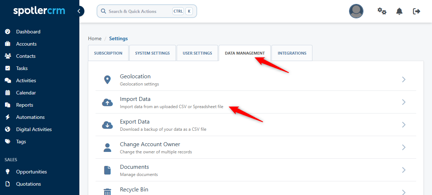Focus the Search & Quick Actions field

click(147, 11)
